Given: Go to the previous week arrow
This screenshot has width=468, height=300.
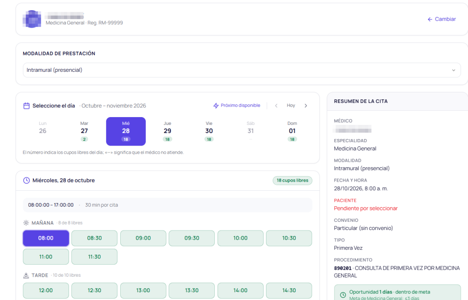Looking at the screenshot, I should click(x=277, y=106).
